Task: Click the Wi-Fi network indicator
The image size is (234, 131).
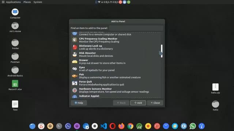Action: pos(99,2)
